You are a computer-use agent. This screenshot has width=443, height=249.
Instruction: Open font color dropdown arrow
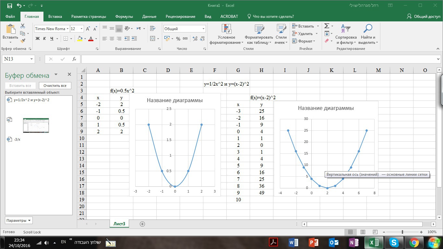point(96,39)
